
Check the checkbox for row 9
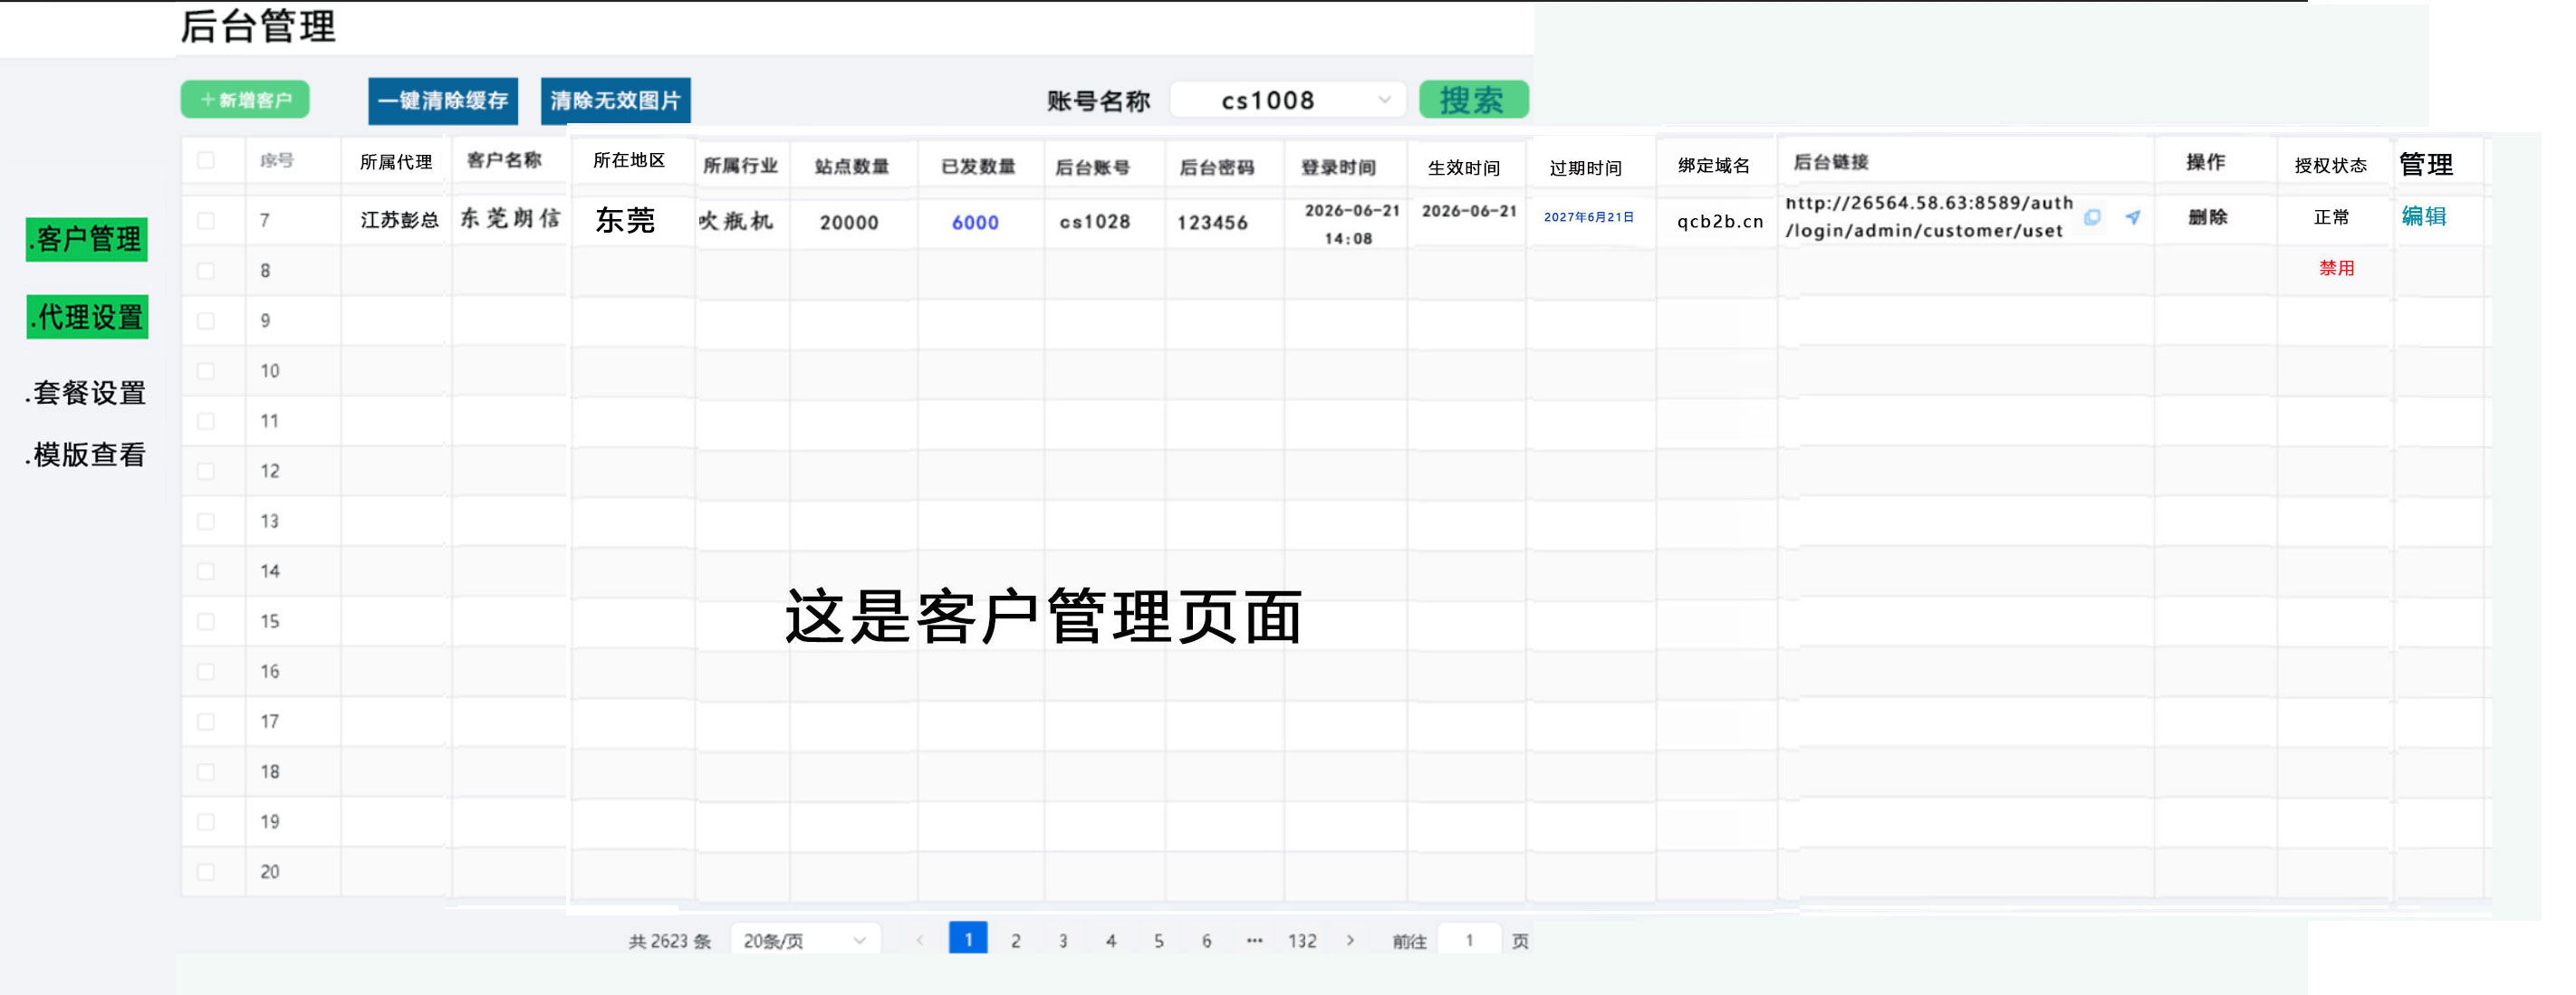[206, 321]
